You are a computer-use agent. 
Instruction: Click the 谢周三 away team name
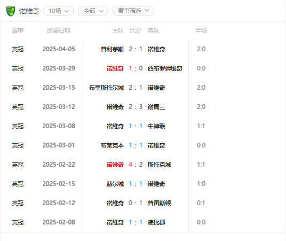click(x=156, y=107)
